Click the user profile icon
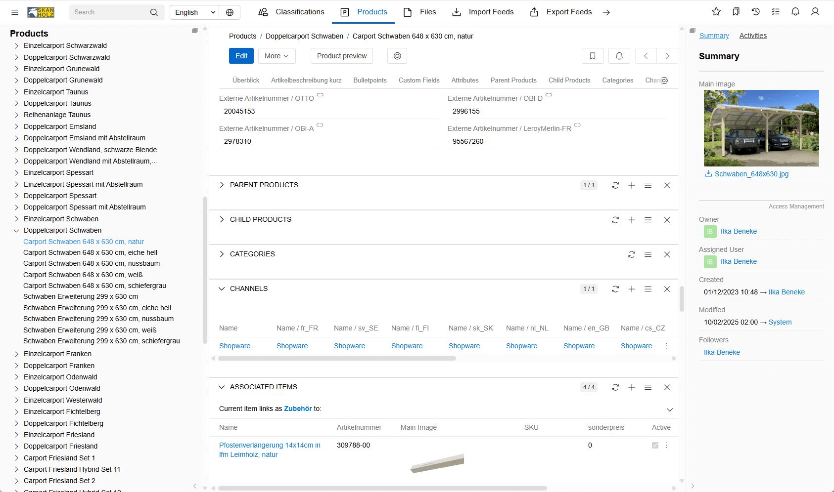The width and height of the screenshot is (834, 492). click(x=815, y=12)
